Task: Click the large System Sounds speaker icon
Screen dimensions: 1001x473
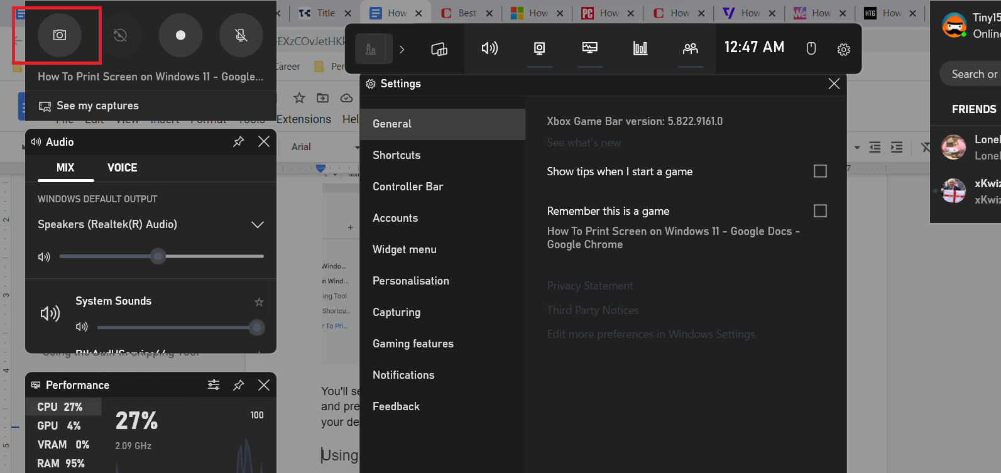Action: (50, 313)
